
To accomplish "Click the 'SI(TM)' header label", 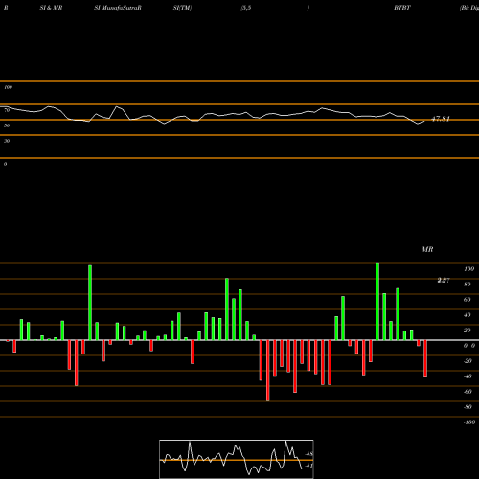I will click(x=182, y=8).
